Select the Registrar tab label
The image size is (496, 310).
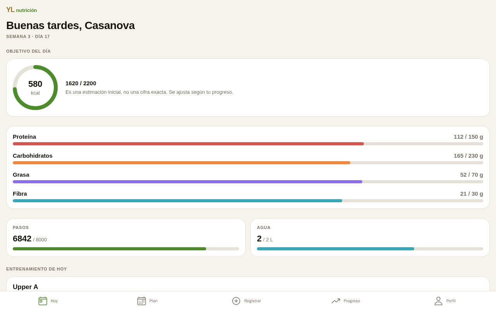[253, 301]
